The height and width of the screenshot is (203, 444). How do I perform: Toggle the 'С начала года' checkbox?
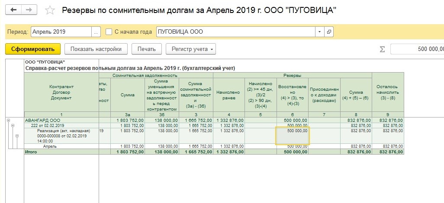(x=109, y=32)
